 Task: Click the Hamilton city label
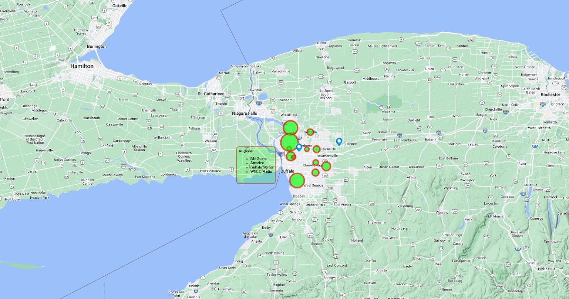[82, 66]
